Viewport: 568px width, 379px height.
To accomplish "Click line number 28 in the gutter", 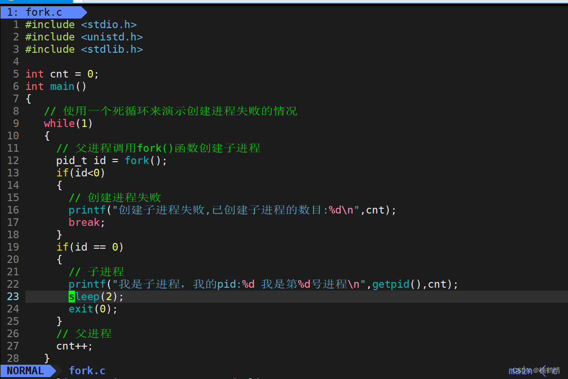I will point(13,359).
